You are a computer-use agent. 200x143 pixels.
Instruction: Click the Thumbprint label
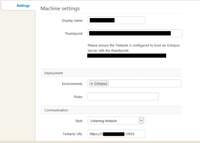tap(74, 34)
